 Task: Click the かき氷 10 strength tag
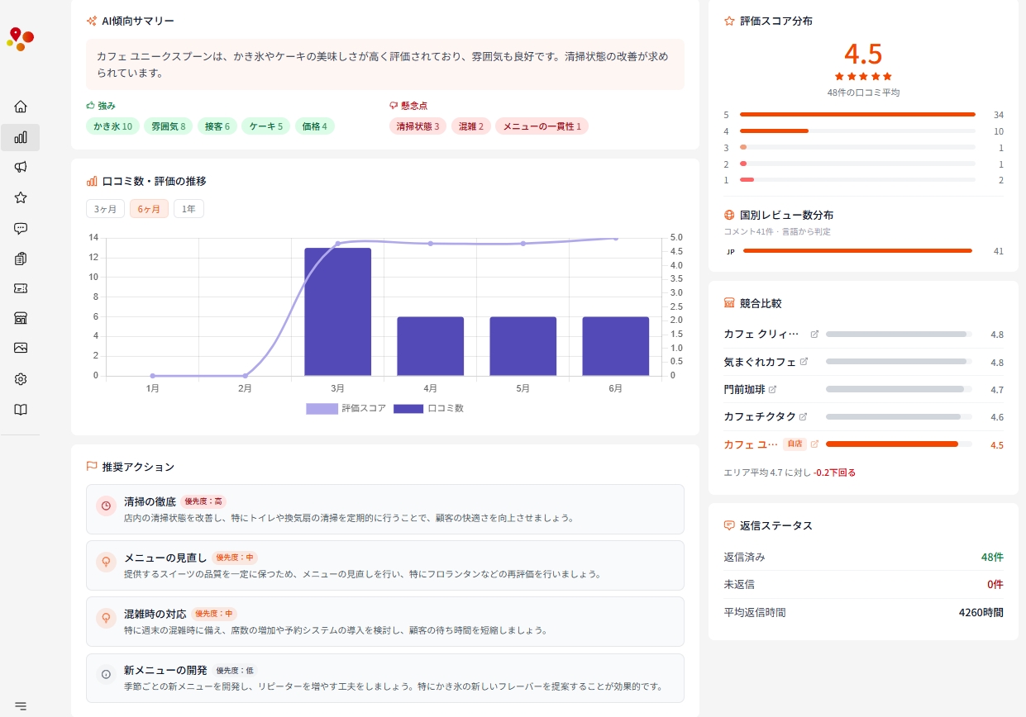click(112, 126)
